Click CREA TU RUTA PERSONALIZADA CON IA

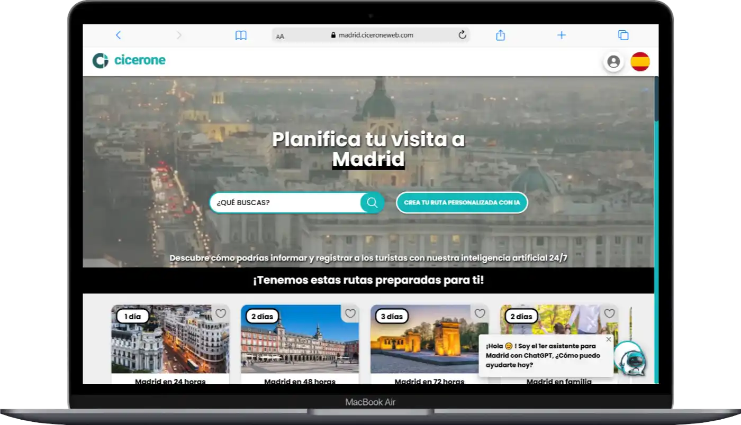tap(462, 202)
